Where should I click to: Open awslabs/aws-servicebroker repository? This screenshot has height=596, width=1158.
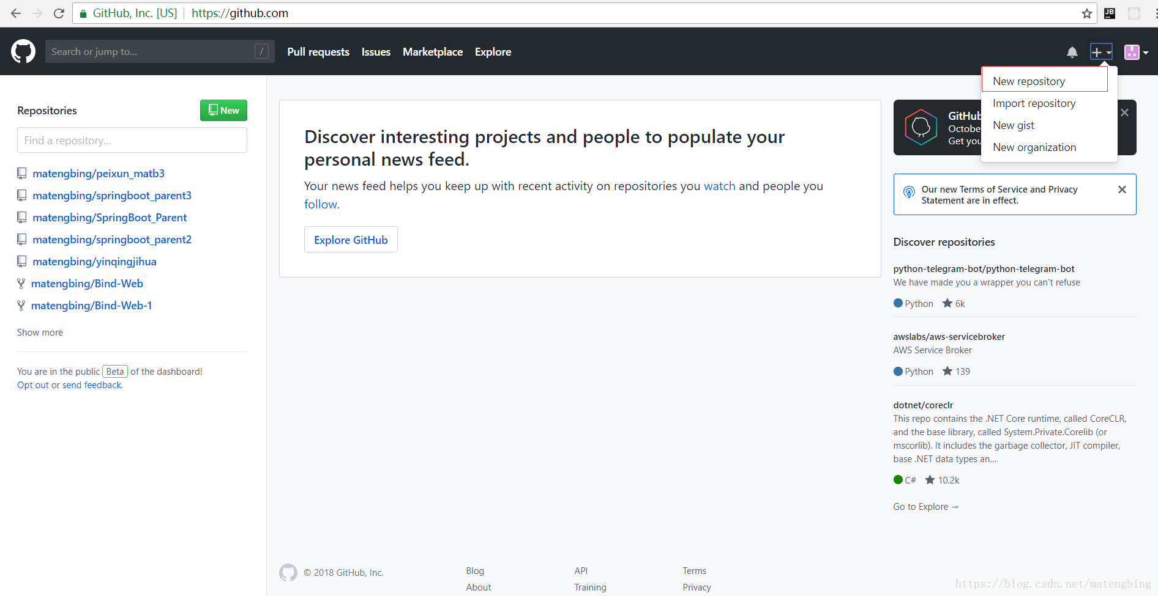949,337
